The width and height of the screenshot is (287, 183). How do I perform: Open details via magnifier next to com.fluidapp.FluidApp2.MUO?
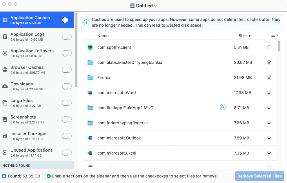click(x=223, y=107)
